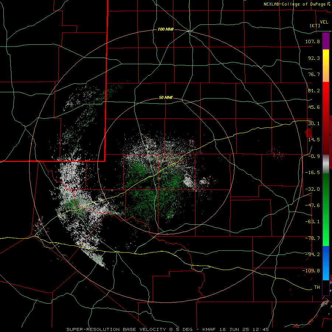Click the TH label on the scale
Viewport: 332px width, 332px height.
(317, 287)
